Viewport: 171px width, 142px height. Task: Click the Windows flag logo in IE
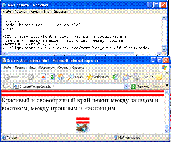click(164, 68)
